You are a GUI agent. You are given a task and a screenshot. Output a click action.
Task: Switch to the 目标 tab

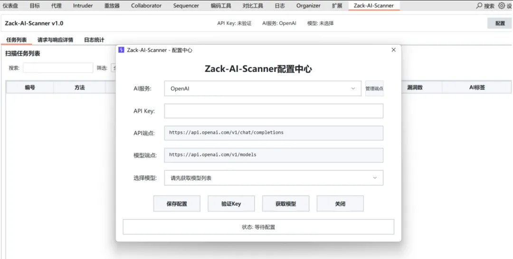pos(35,6)
